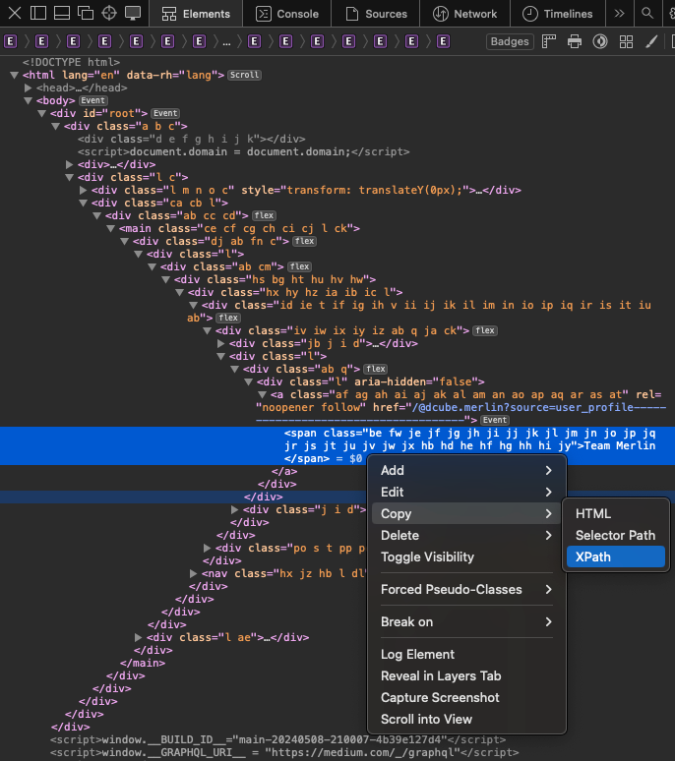The width and height of the screenshot is (675, 761).
Task: Expand the div with translateY style
Action: (83, 191)
